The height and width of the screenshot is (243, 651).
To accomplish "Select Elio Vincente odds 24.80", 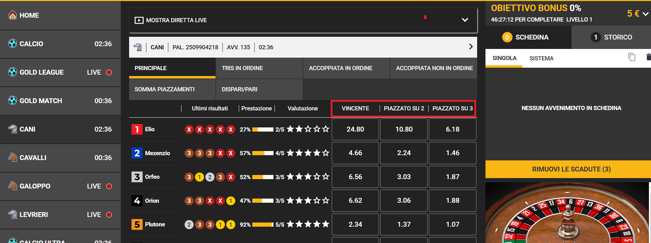I will (x=355, y=129).
